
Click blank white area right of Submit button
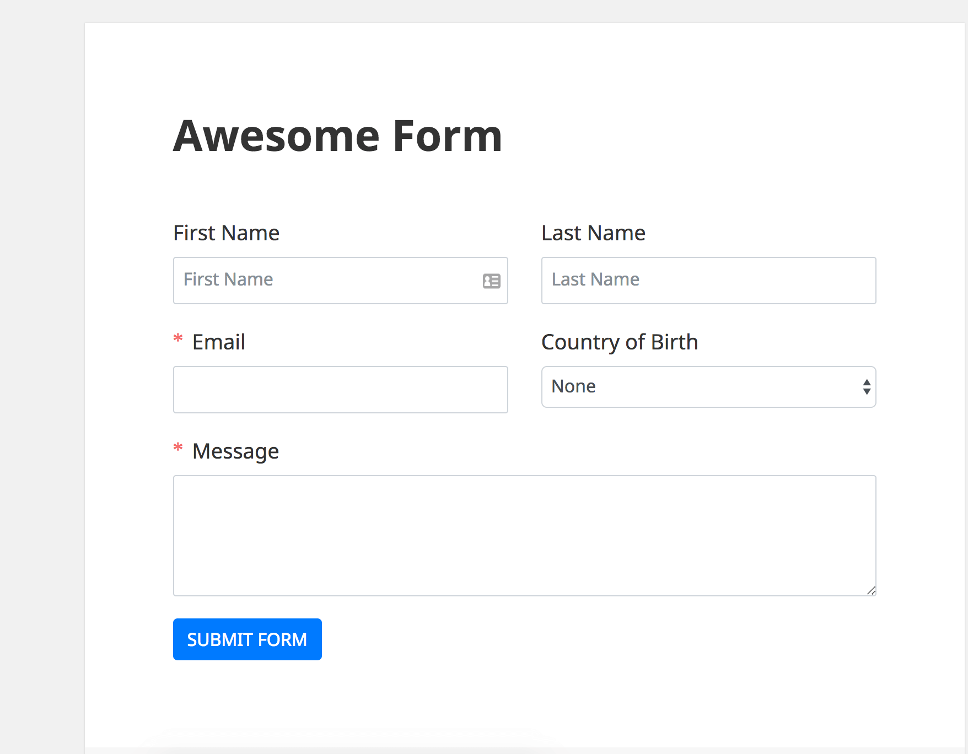click(551, 639)
